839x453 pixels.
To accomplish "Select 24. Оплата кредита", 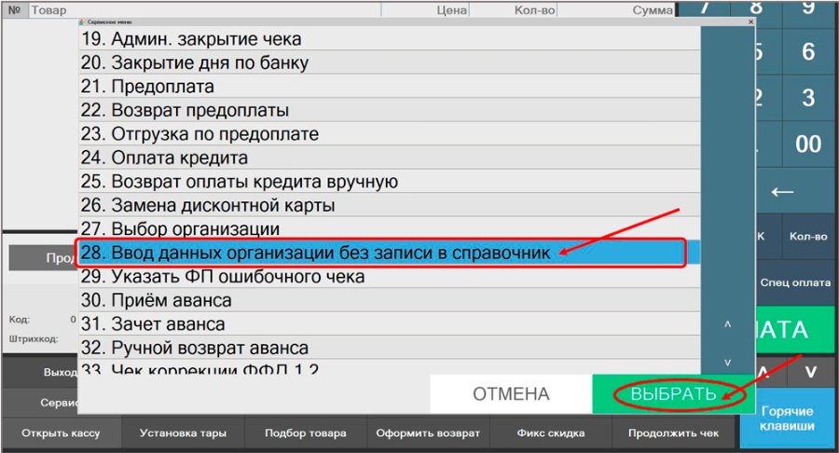I will pos(390,158).
